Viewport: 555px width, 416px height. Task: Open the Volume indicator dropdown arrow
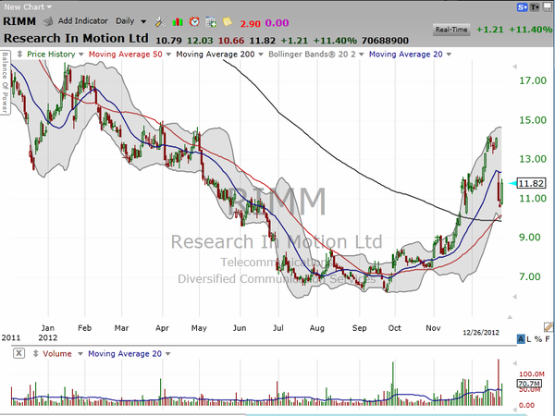pos(80,354)
